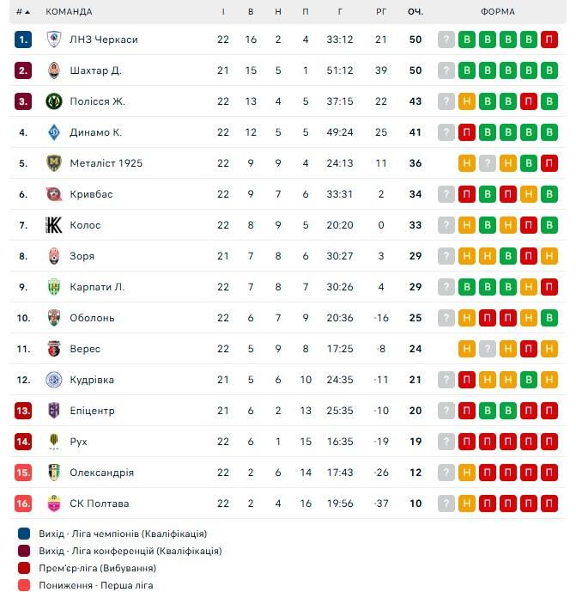Click the last red П result for Олександрія
This screenshot has height=592, width=576.
point(549,473)
